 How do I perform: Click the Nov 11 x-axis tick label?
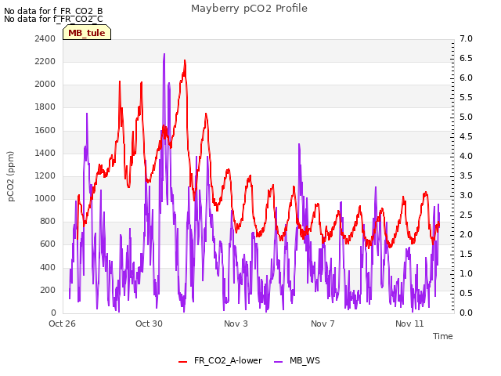tap(409, 324)
